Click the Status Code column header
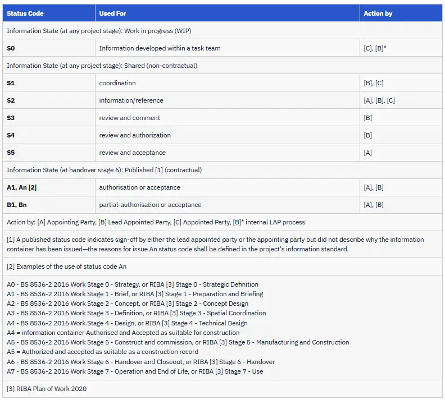Screen dimensions: 445x400 pos(49,13)
